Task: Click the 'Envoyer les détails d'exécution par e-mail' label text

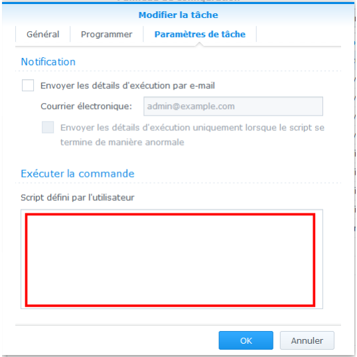Action: pos(127,86)
